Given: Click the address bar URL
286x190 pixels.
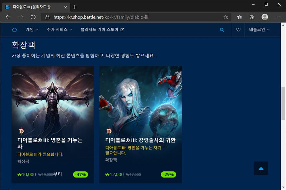Looking at the screenshot, I should pyautogui.click(x=101, y=17).
